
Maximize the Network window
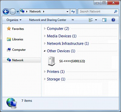[104, 2]
